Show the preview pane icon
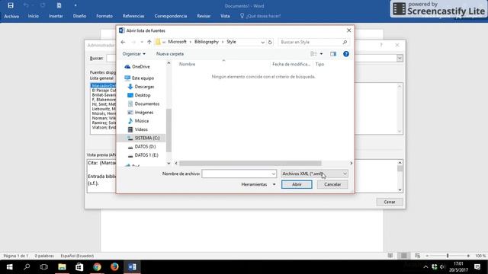Screen dimensions: 488x274 point(333,54)
